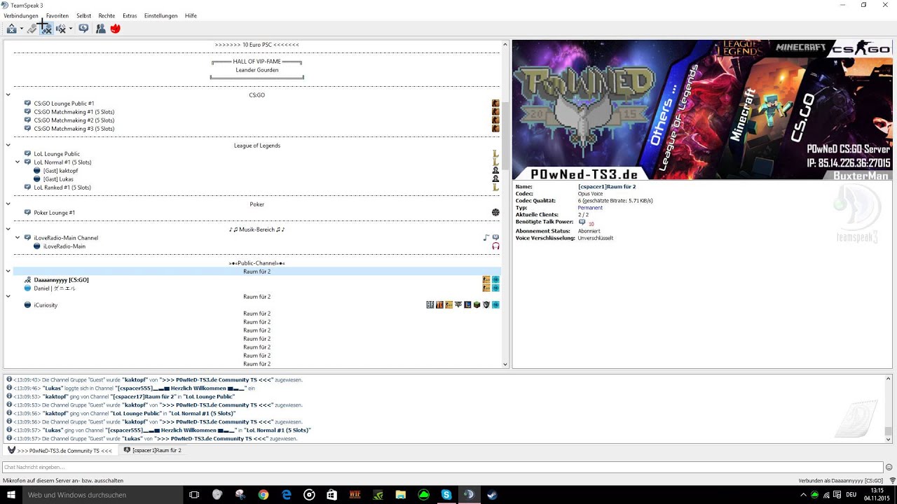Select user Daniel in the channel tree

(x=55, y=288)
